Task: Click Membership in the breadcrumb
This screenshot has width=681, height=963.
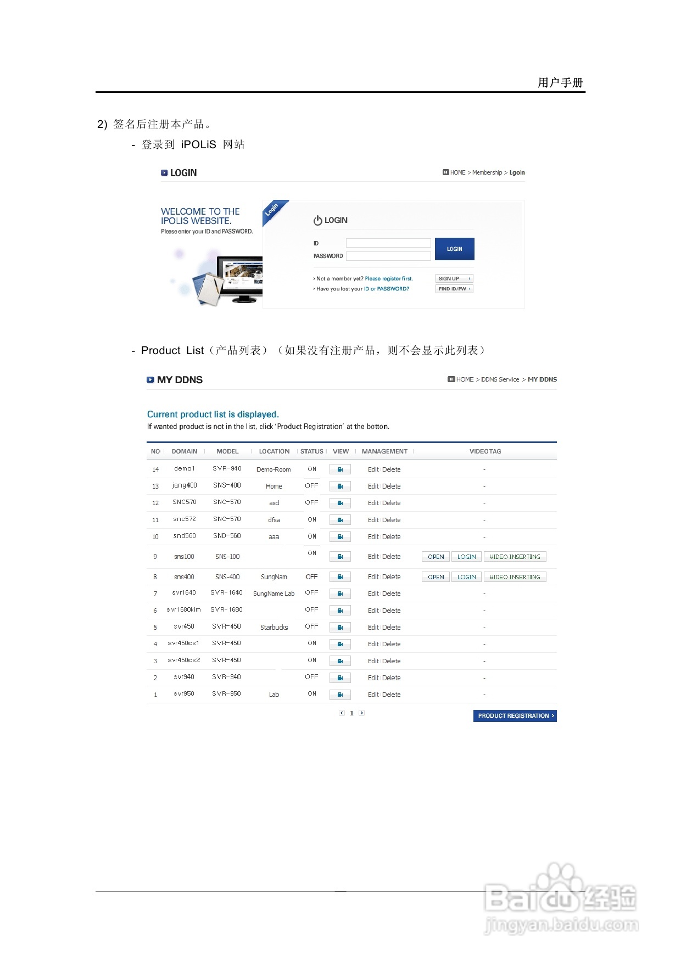Action: point(487,172)
